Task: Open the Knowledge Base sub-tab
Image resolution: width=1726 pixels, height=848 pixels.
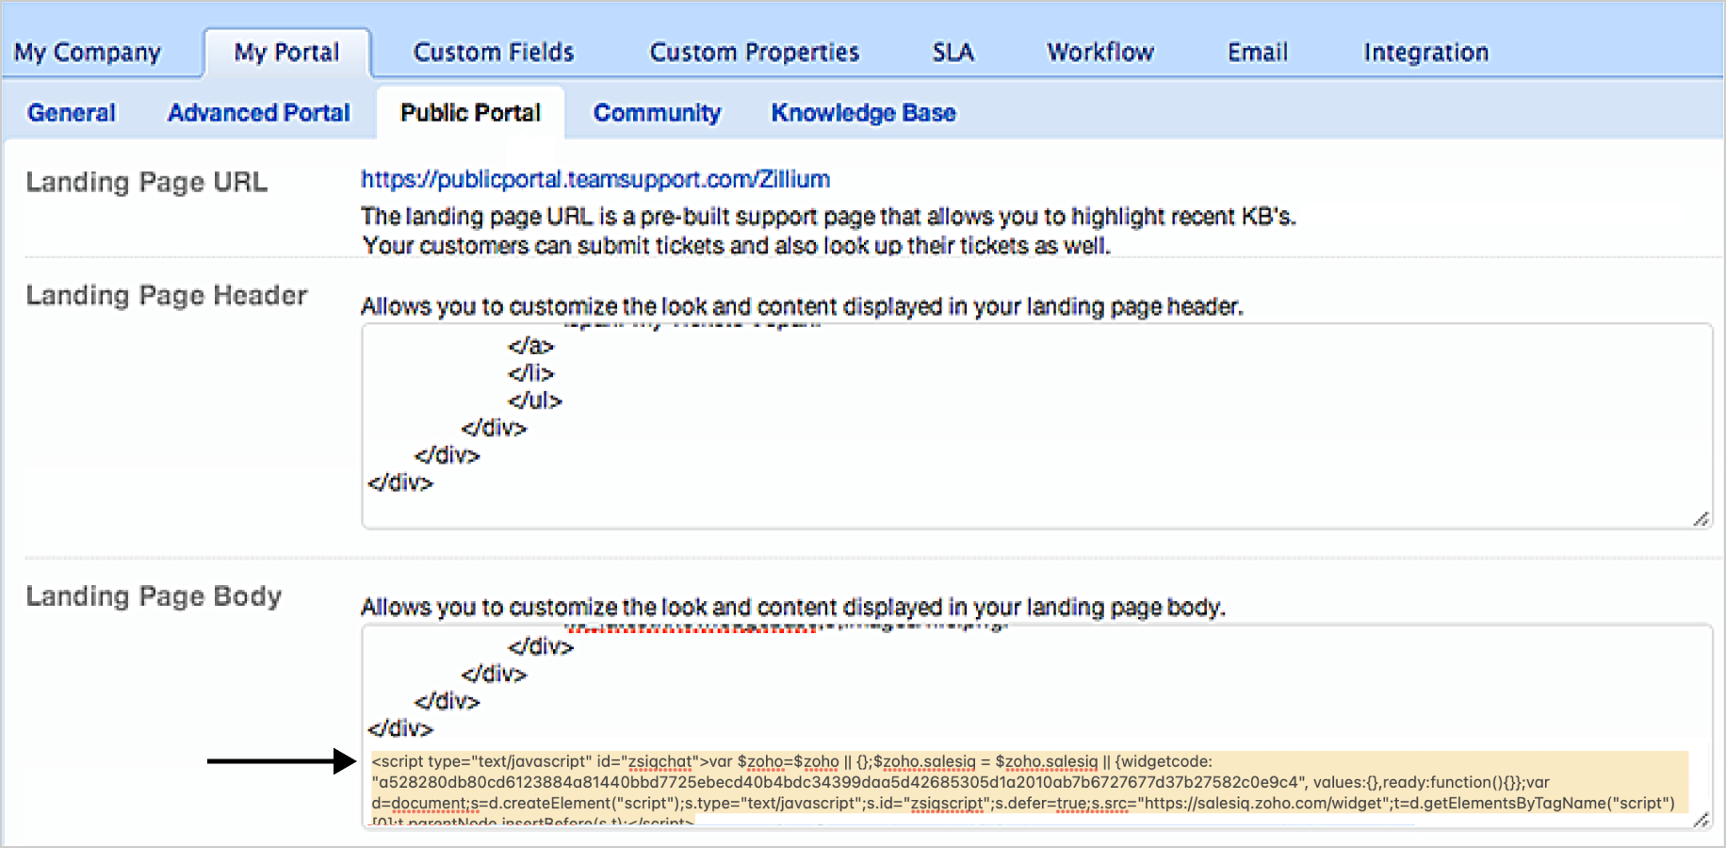Action: [864, 113]
